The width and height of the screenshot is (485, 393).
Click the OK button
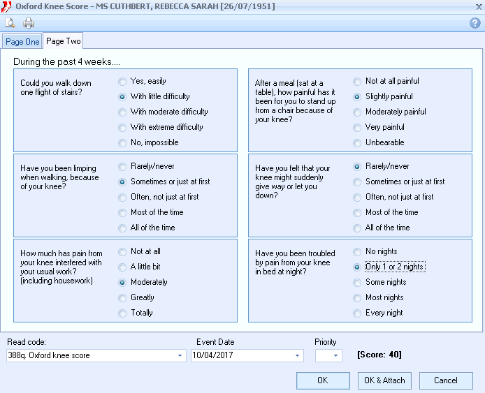(x=322, y=380)
